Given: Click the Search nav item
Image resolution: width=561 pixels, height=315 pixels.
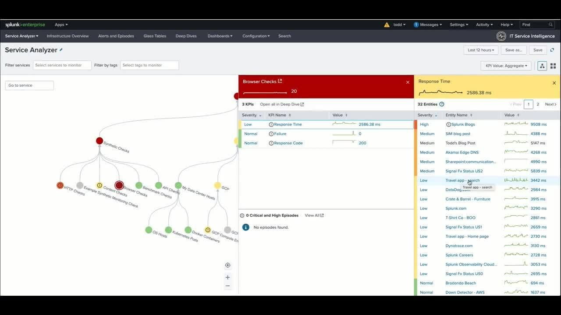Looking at the screenshot, I should point(284,36).
